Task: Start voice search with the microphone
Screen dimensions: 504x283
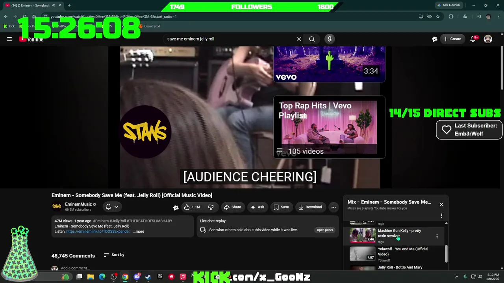Action: click(330, 39)
